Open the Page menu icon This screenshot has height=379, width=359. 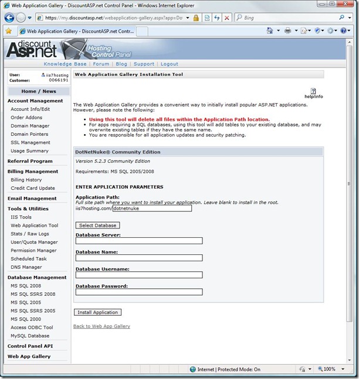click(x=306, y=30)
